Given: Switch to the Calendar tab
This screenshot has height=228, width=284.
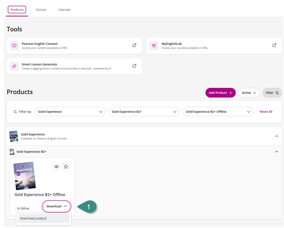Looking at the screenshot, I should click(64, 10).
